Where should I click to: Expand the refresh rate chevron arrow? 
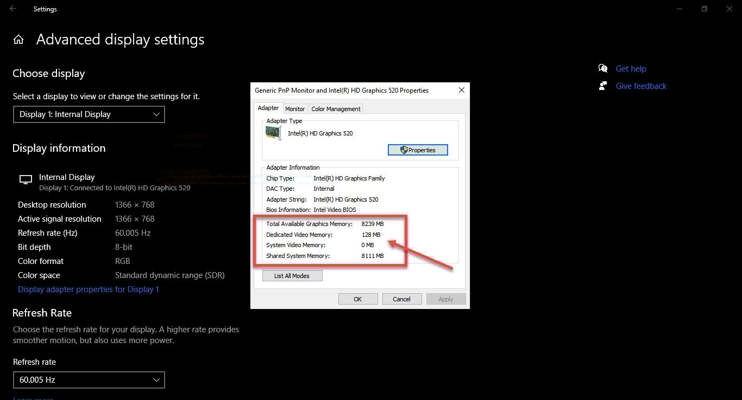156,380
